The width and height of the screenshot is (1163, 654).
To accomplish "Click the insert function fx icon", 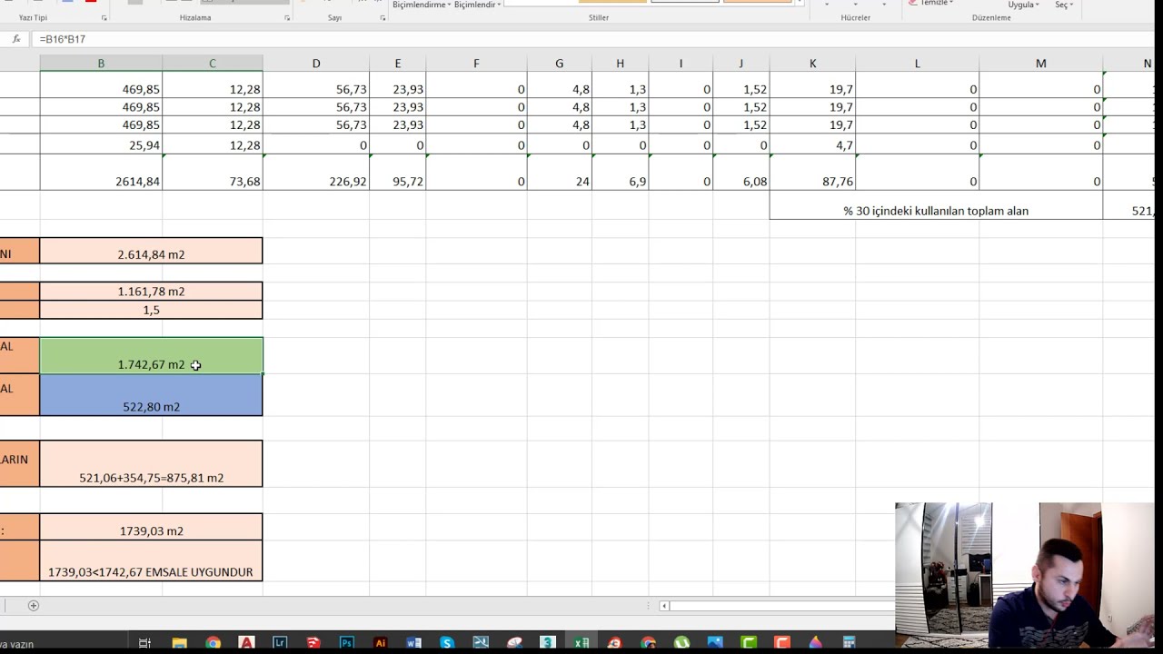I will coord(16,39).
